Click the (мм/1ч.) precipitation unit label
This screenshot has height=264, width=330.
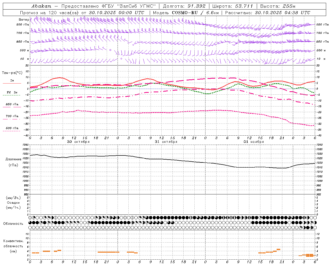pos(13,208)
